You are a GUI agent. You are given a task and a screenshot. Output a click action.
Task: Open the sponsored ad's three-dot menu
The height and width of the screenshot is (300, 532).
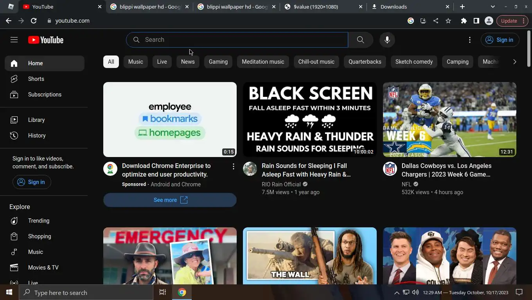click(234, 166)
